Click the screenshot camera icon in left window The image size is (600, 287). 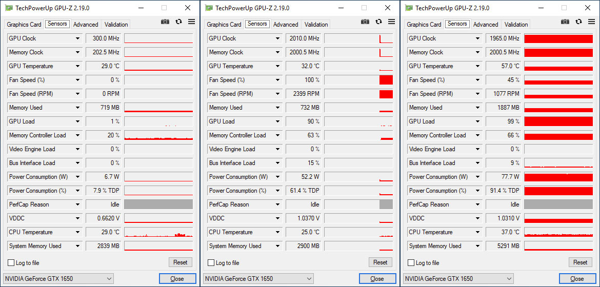(x=165, y=22)
